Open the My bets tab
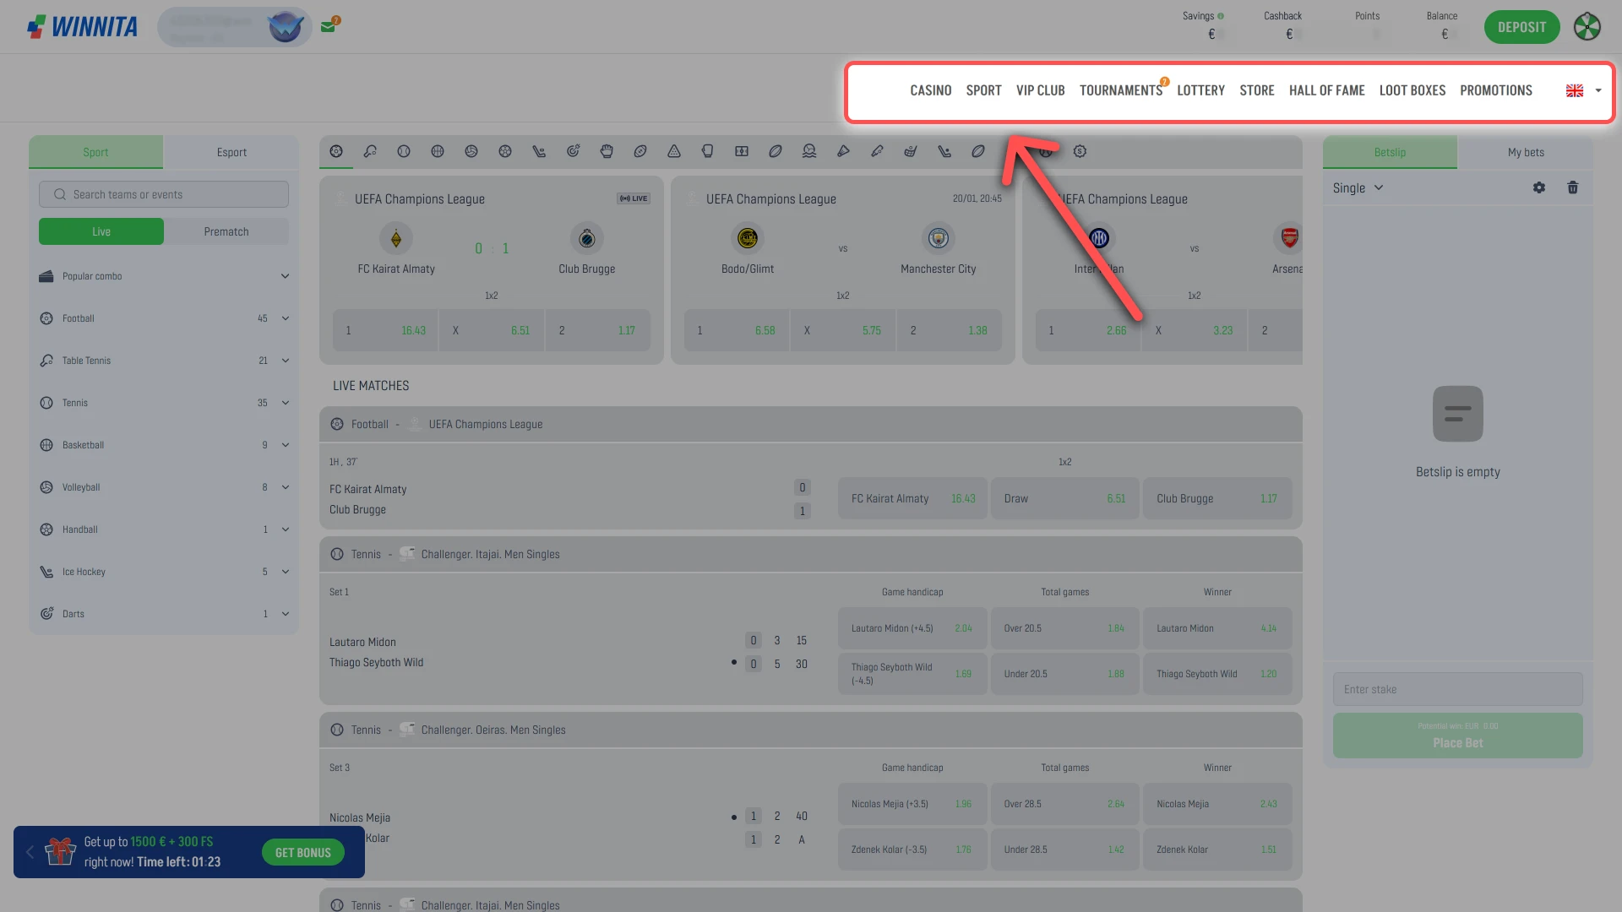This screenshot has width=1622, height=912. click(x=1526, y=152)
